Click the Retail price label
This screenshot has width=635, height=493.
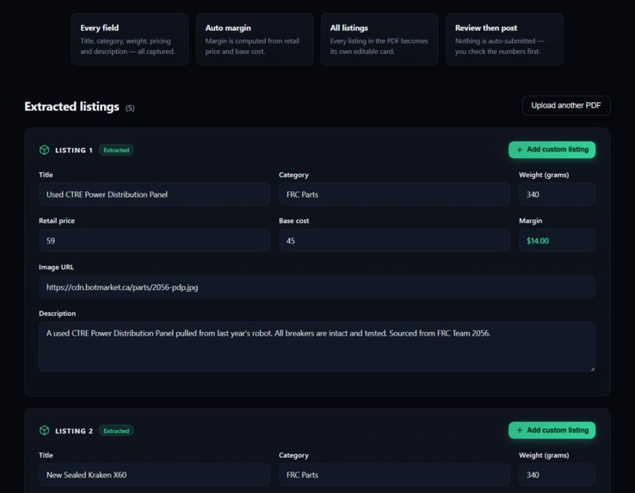[57, 221]
